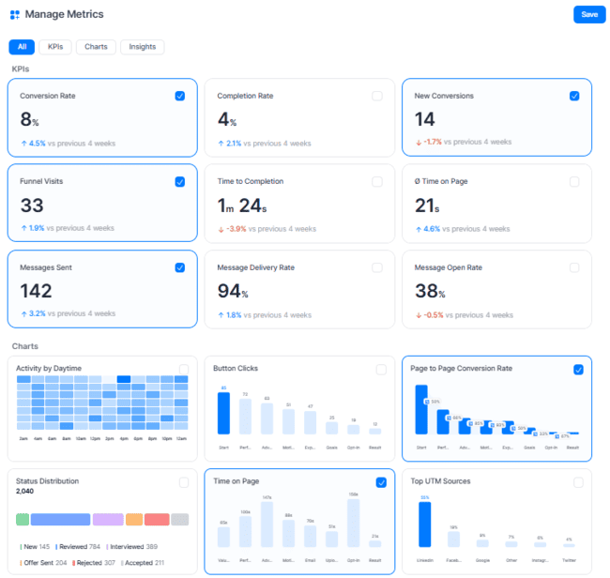
Task: Click the 'Offer Sent 204' legend entry
Action: click(x=43, y=563)
